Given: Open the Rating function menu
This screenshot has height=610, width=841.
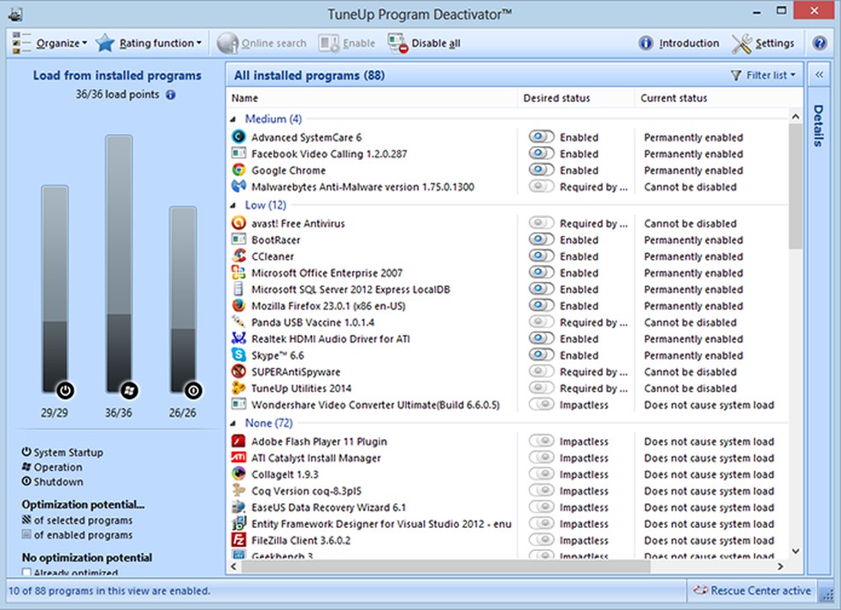Looking at the screenshot, I should 150,43.
